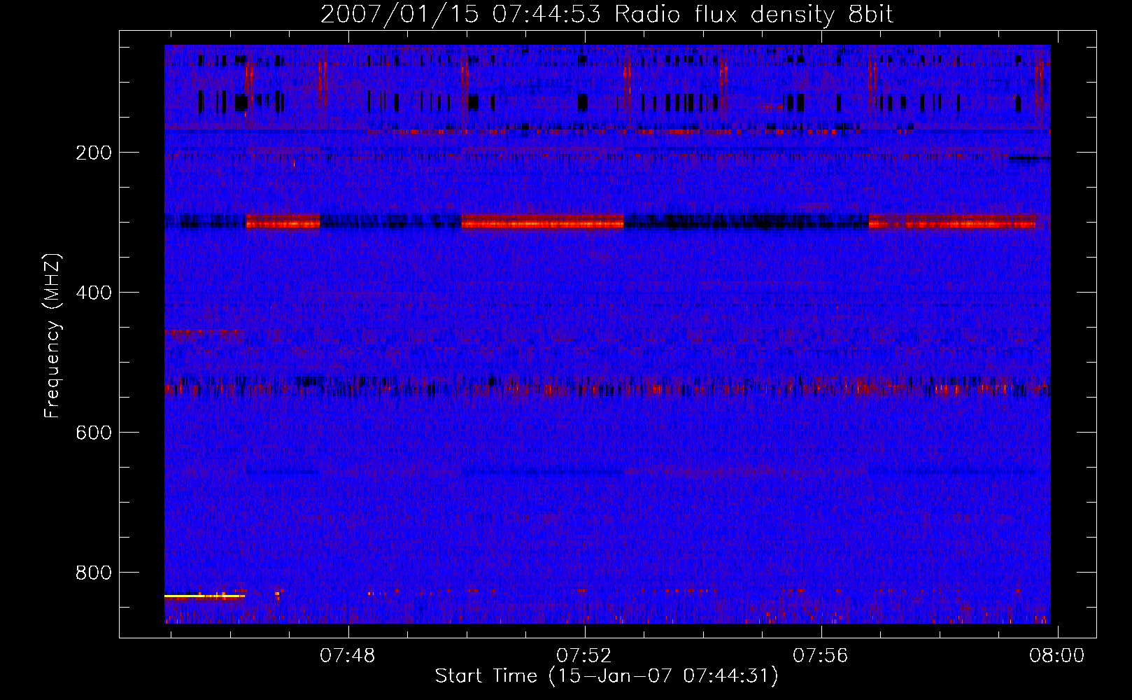Screen dimensions: 1132x700
Task: Click the 200 frequency tick label
Action: pyautogui.click(x=94, y=153)
